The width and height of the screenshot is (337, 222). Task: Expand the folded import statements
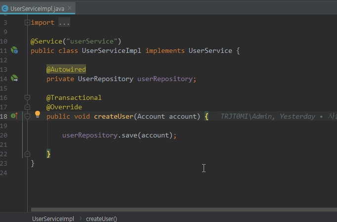coord(27,22)
